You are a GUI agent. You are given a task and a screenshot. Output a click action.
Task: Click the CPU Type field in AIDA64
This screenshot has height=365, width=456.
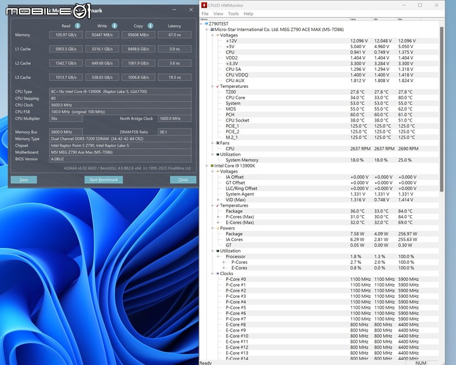120,92
